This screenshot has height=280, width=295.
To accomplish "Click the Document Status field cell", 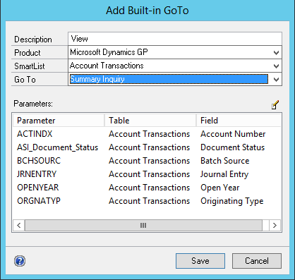I will point(232,147).
